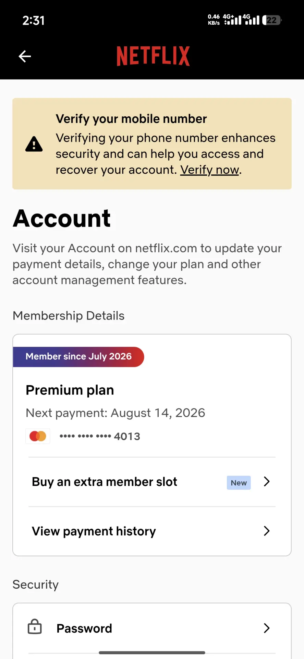Image resolution: width=304 pixels, height=659 pixels.
Task: Click the status bar clock
Action: [x=34, y=21]
